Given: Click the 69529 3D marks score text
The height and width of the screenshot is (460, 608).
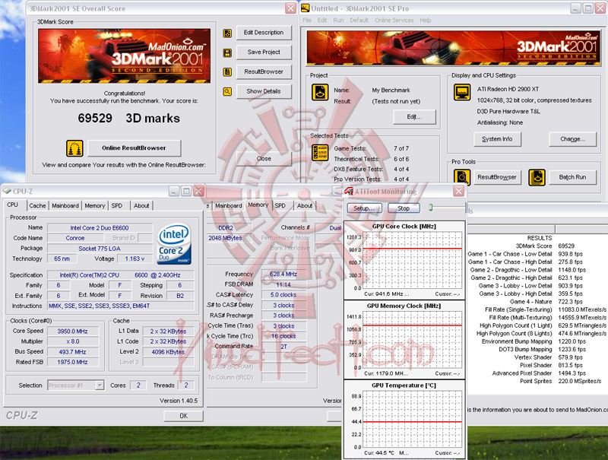Looking at the screenshot, I should [128, 118].
